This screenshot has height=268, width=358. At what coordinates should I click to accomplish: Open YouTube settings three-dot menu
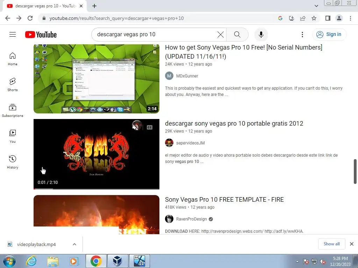[302, 35]
